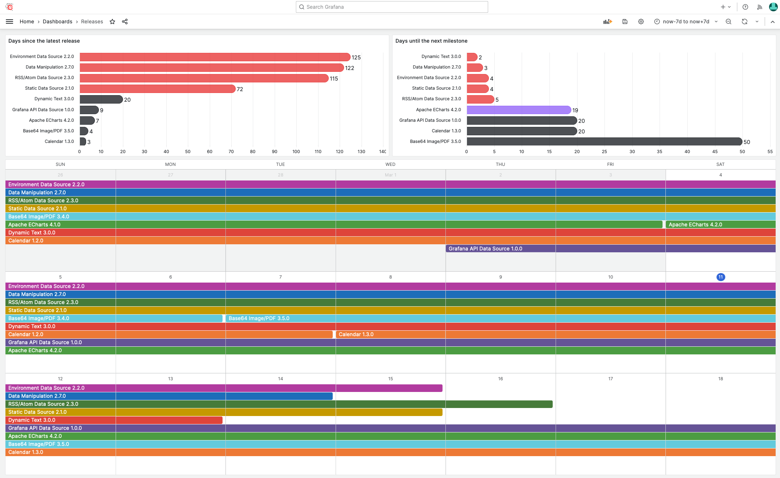Open Base64 Image/PDF 3.5.0 event on day 7
The height and width of the screenshot is (478, 780).
501,318
